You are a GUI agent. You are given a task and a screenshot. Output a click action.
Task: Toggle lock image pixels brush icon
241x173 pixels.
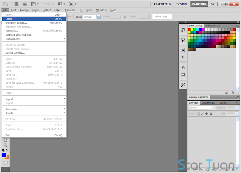[203, 114]
